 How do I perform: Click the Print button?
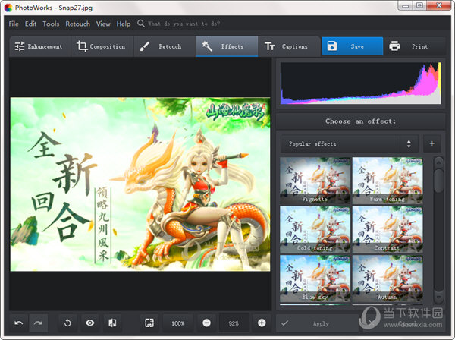415,46
